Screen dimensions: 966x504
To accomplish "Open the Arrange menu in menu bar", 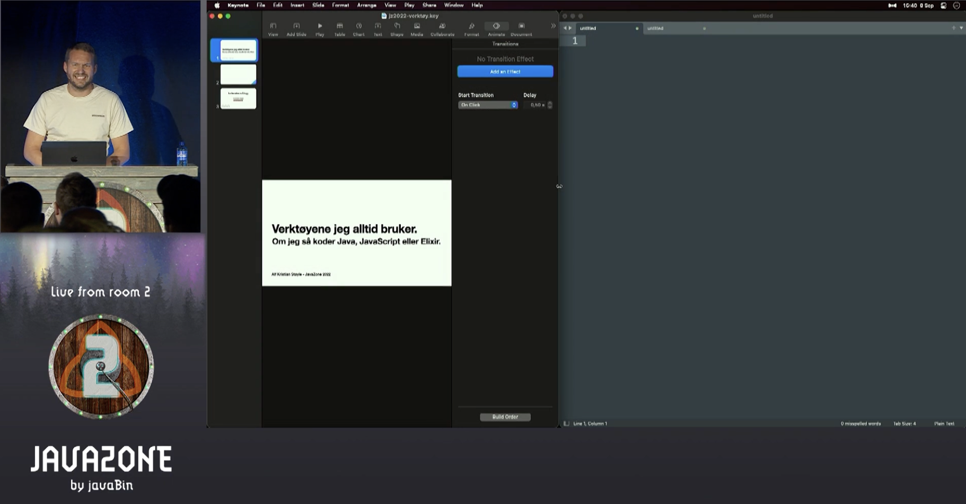I will pyautogui.click(x=366, y=5).
